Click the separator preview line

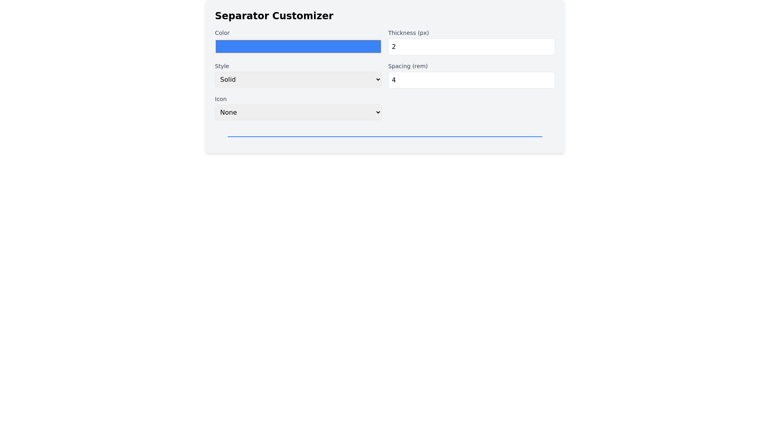coord(385,136)
